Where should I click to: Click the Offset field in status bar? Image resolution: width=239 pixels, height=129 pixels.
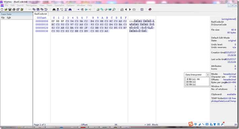tap(84, 125)
